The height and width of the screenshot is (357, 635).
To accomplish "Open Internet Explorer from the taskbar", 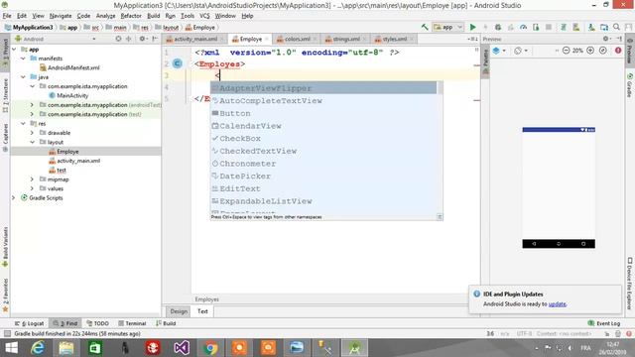I will click(x=38, y=348).
